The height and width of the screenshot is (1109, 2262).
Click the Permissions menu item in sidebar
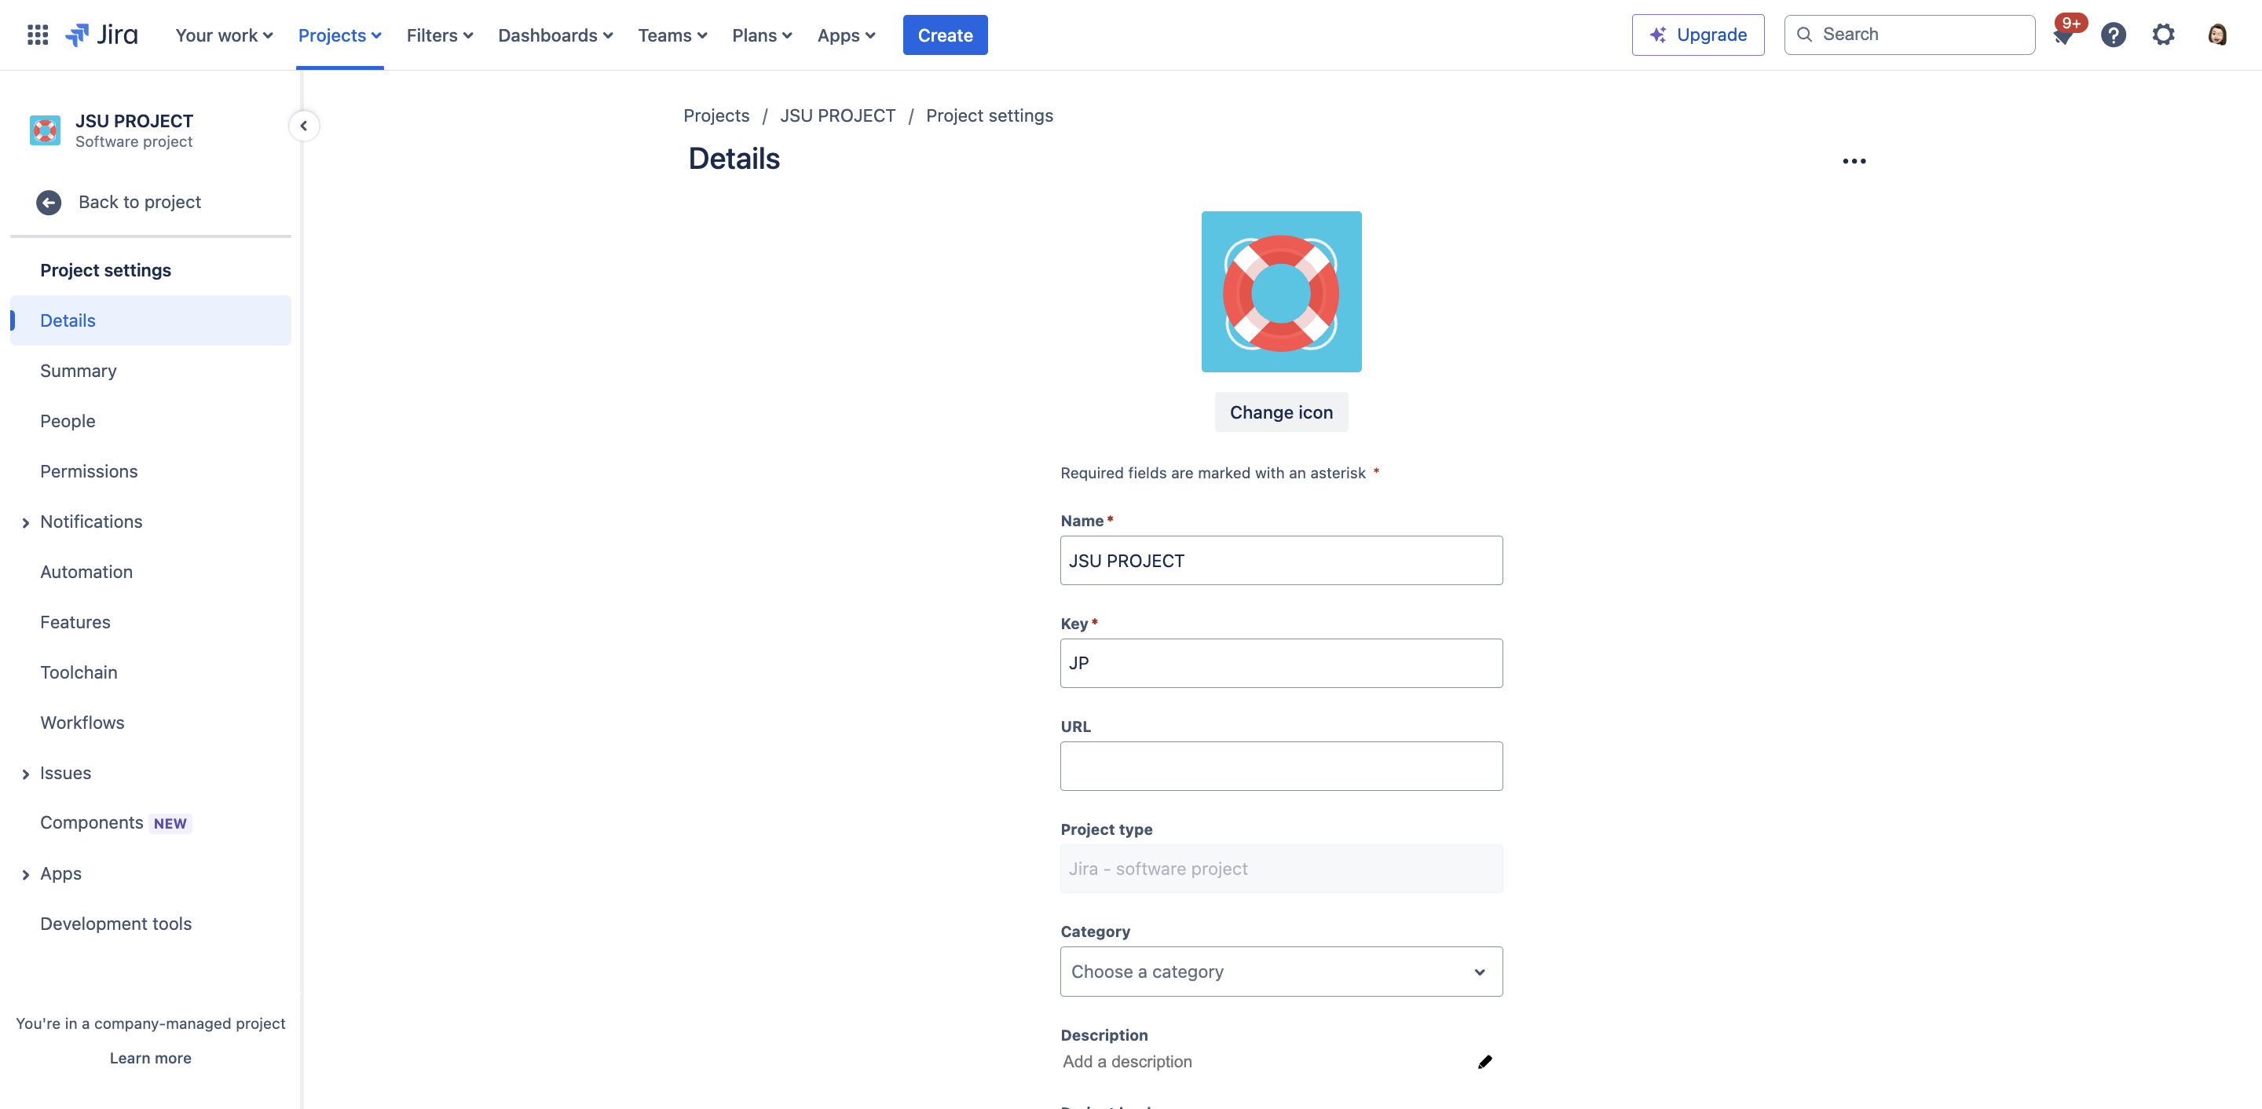point(88,470)
